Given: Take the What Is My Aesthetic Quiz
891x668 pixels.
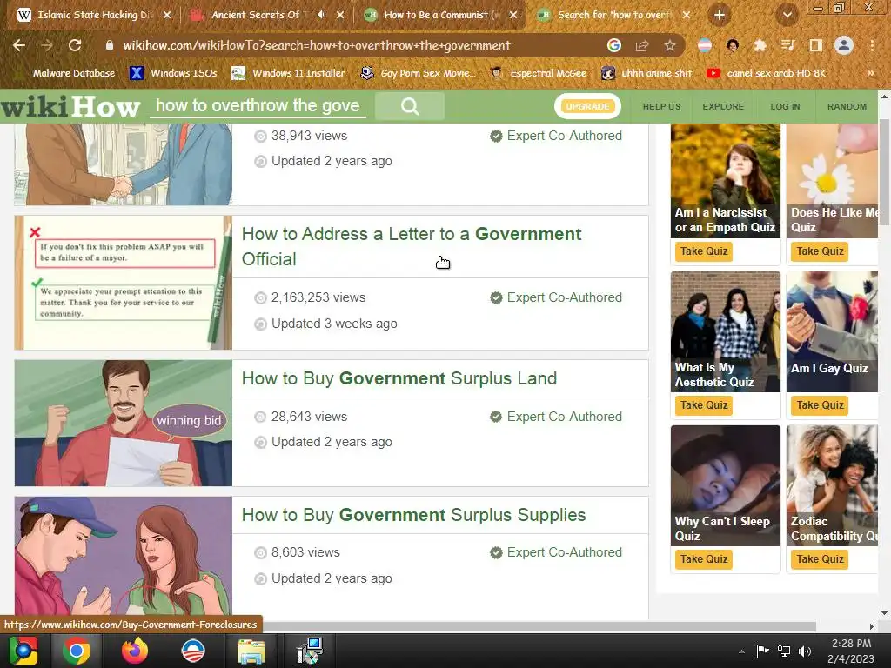Looking at the screenshot, I should click(x=703, y=405).
